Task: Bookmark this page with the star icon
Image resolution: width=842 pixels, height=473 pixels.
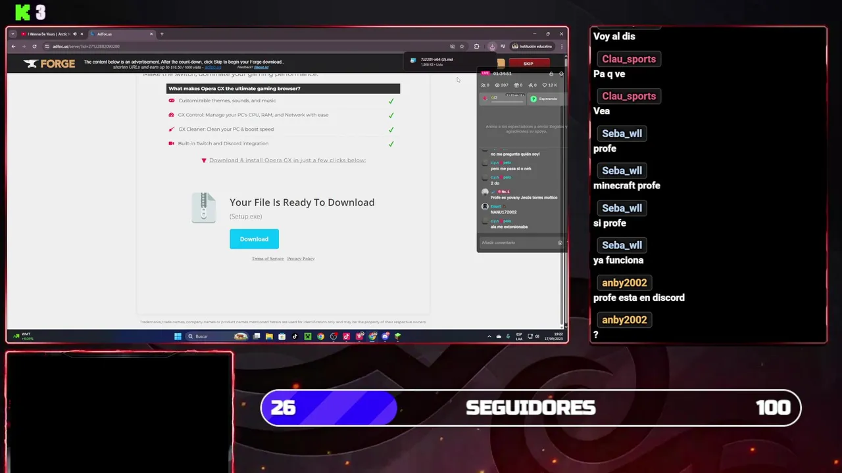Action: coord(462,47)
